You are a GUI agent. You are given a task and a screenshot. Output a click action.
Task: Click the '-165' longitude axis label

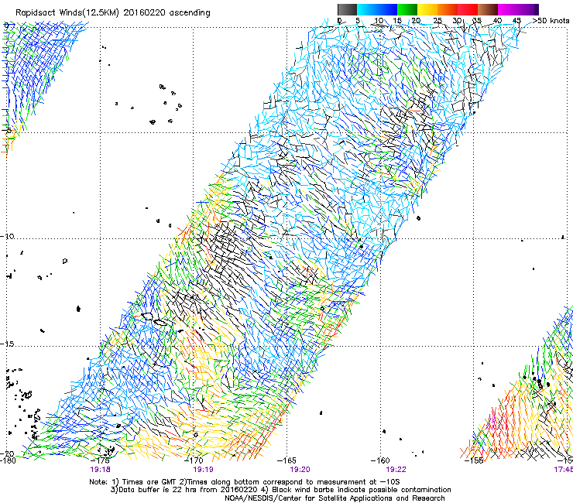click(x=286, y=460)
